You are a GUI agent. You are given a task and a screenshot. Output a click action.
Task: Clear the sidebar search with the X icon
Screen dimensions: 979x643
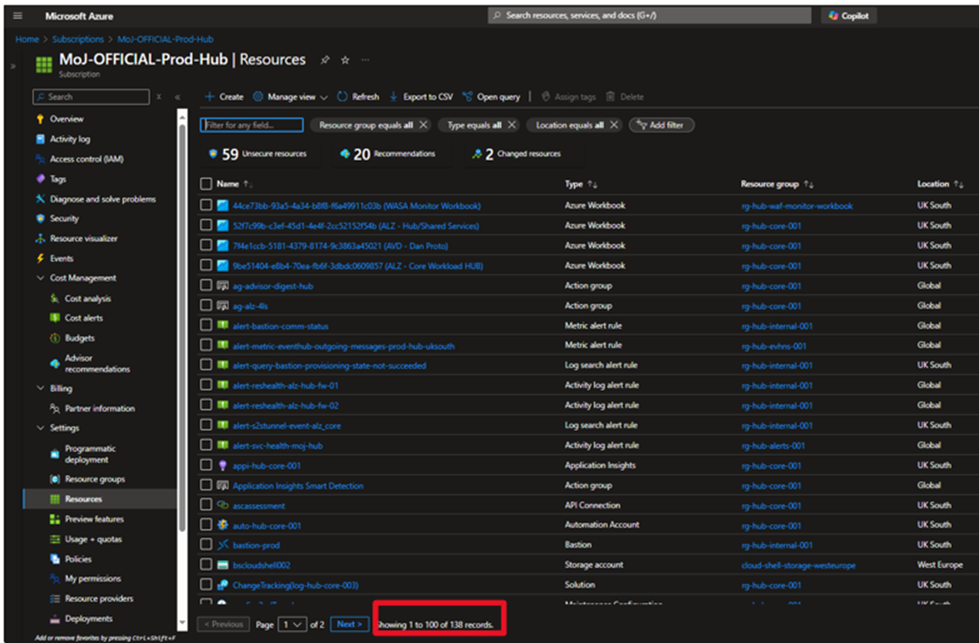click(x=159, y=97)
